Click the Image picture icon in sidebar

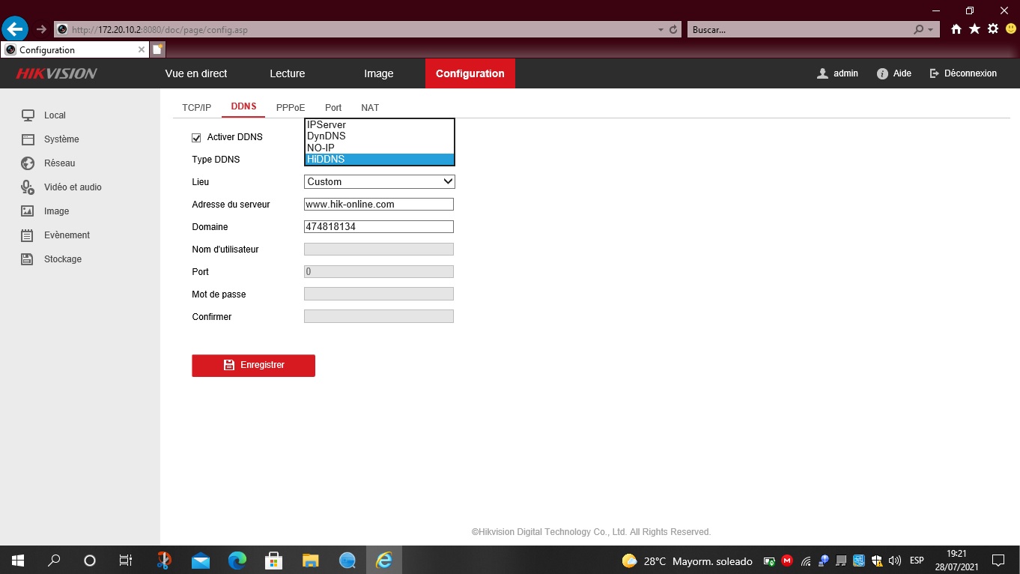pyautogui.click(x=28, y=211)
